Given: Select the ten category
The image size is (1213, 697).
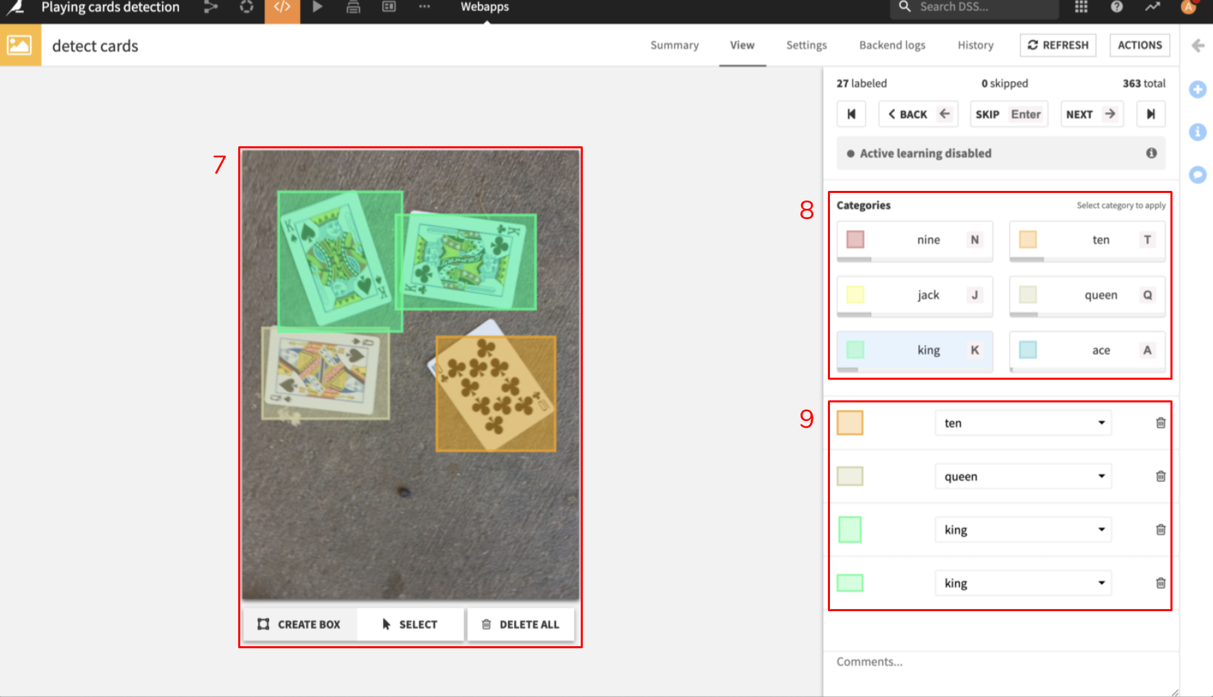Looking at the screenshot, I should 1087,240.
